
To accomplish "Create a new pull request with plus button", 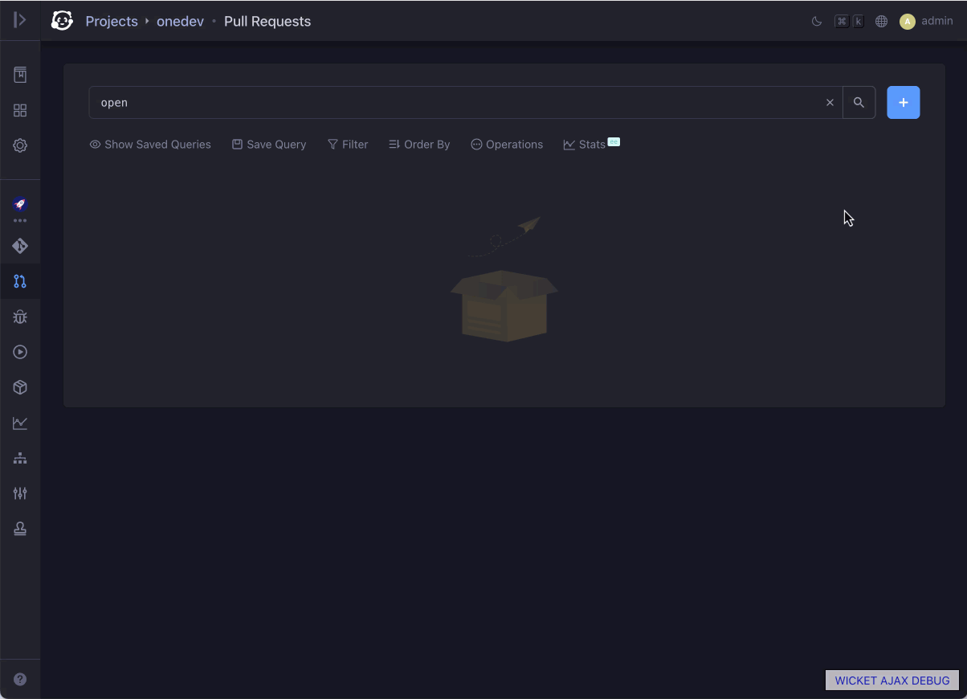I will 903,102.
